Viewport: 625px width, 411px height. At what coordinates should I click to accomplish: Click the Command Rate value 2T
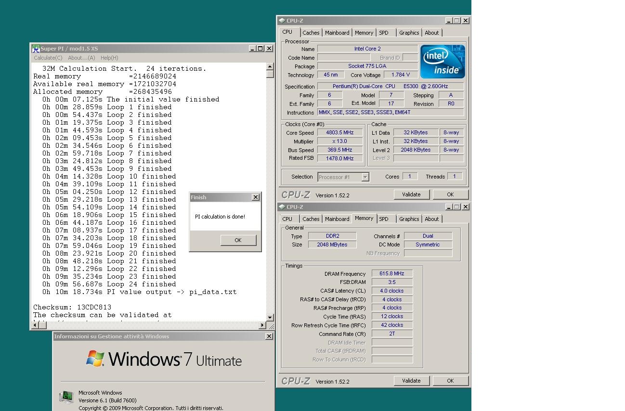392,334
